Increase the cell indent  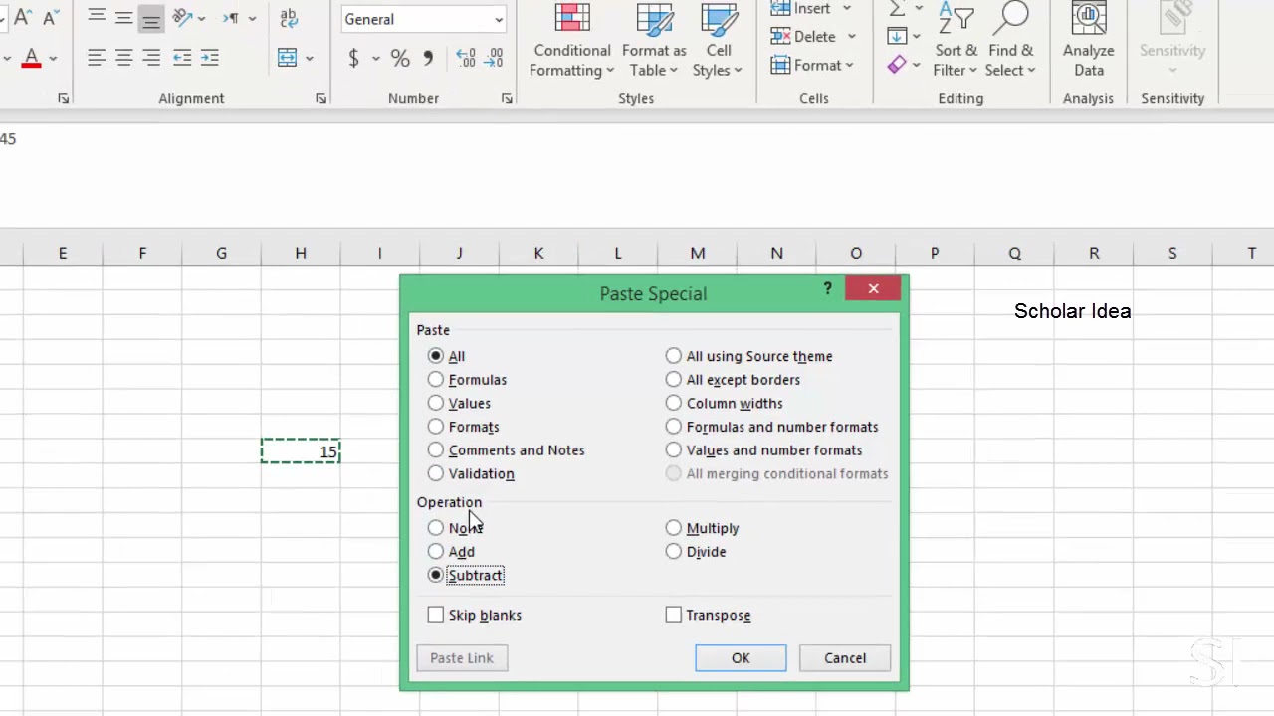click(x=209, y=58)
